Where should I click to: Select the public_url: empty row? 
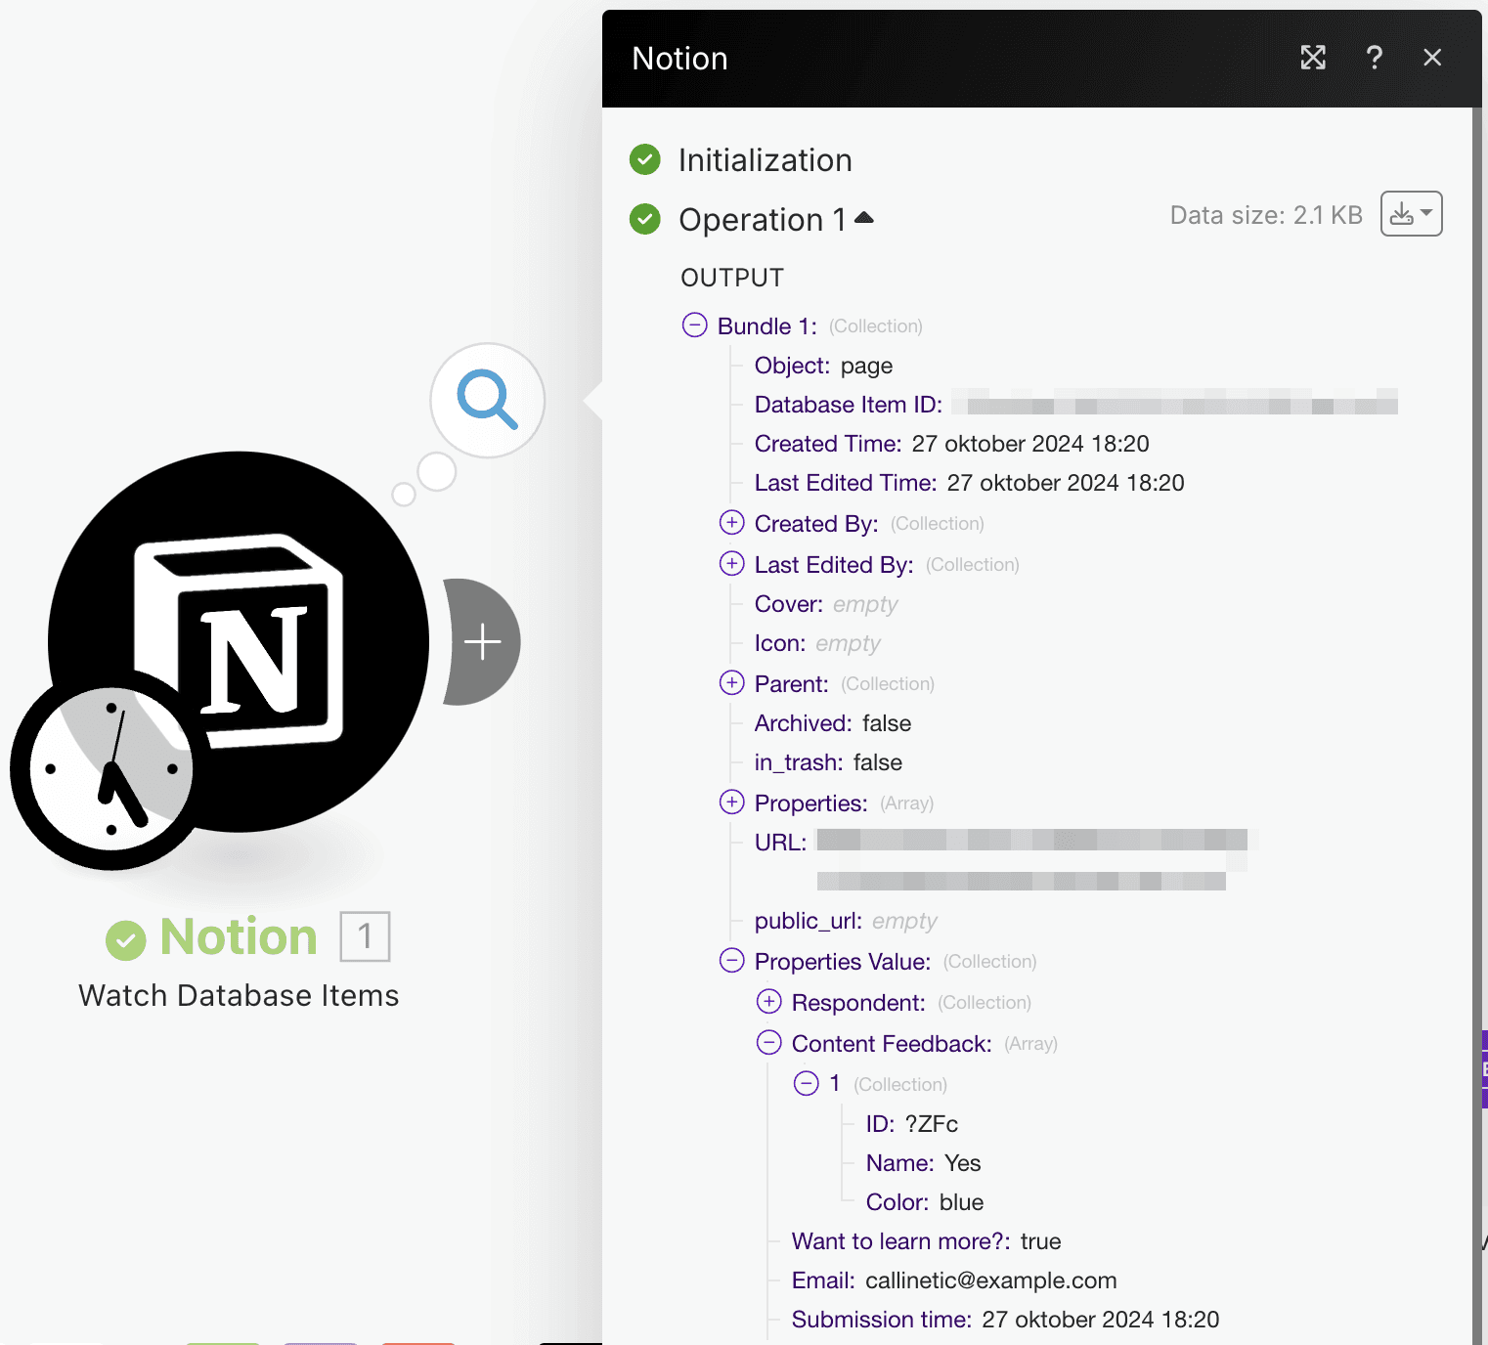[846, 921]
